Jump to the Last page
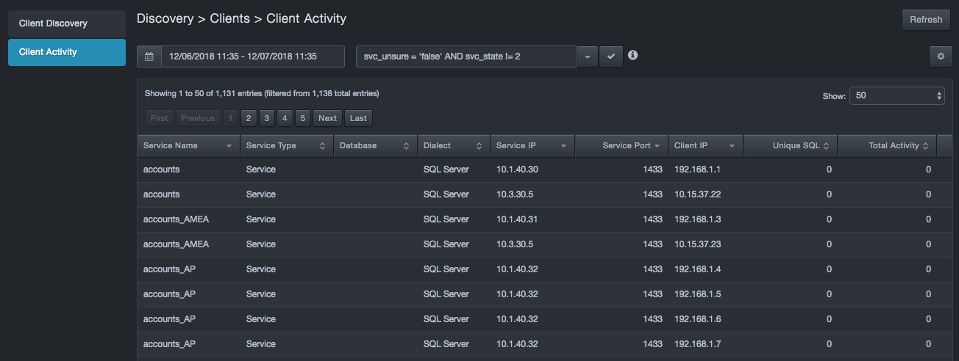This screenshot has height=361, width=959. click(358, 118)
